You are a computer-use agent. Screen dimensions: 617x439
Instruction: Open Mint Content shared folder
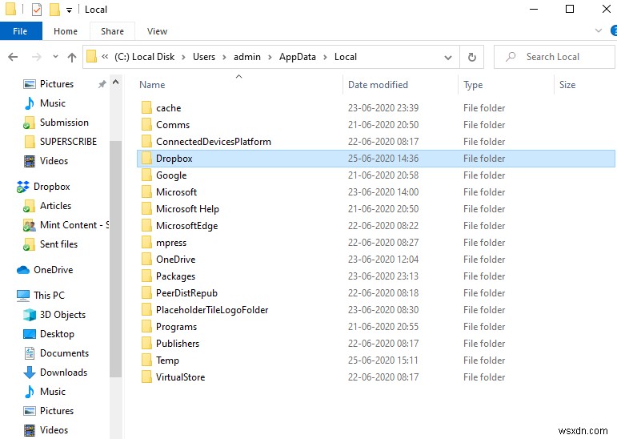point(74,225)
